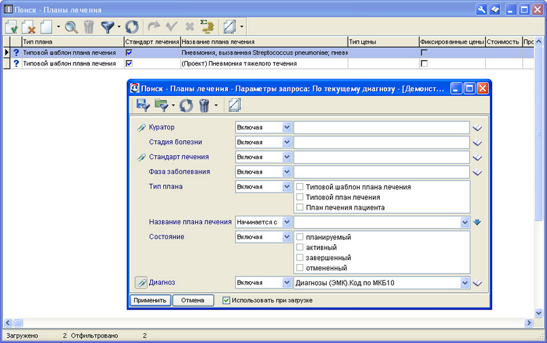547x343 pixels.
Task: Click the refresh icon in main toolbar
Action: click(x=132, y=27)
